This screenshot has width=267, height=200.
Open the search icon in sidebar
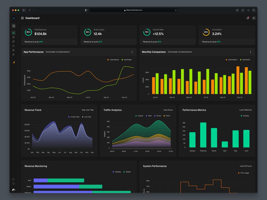[14, 26]
